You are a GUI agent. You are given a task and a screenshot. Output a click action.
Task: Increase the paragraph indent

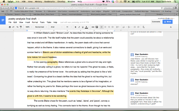pos(138,27)
